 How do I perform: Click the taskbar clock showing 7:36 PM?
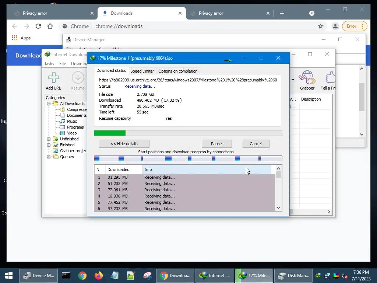coord(361,276)
